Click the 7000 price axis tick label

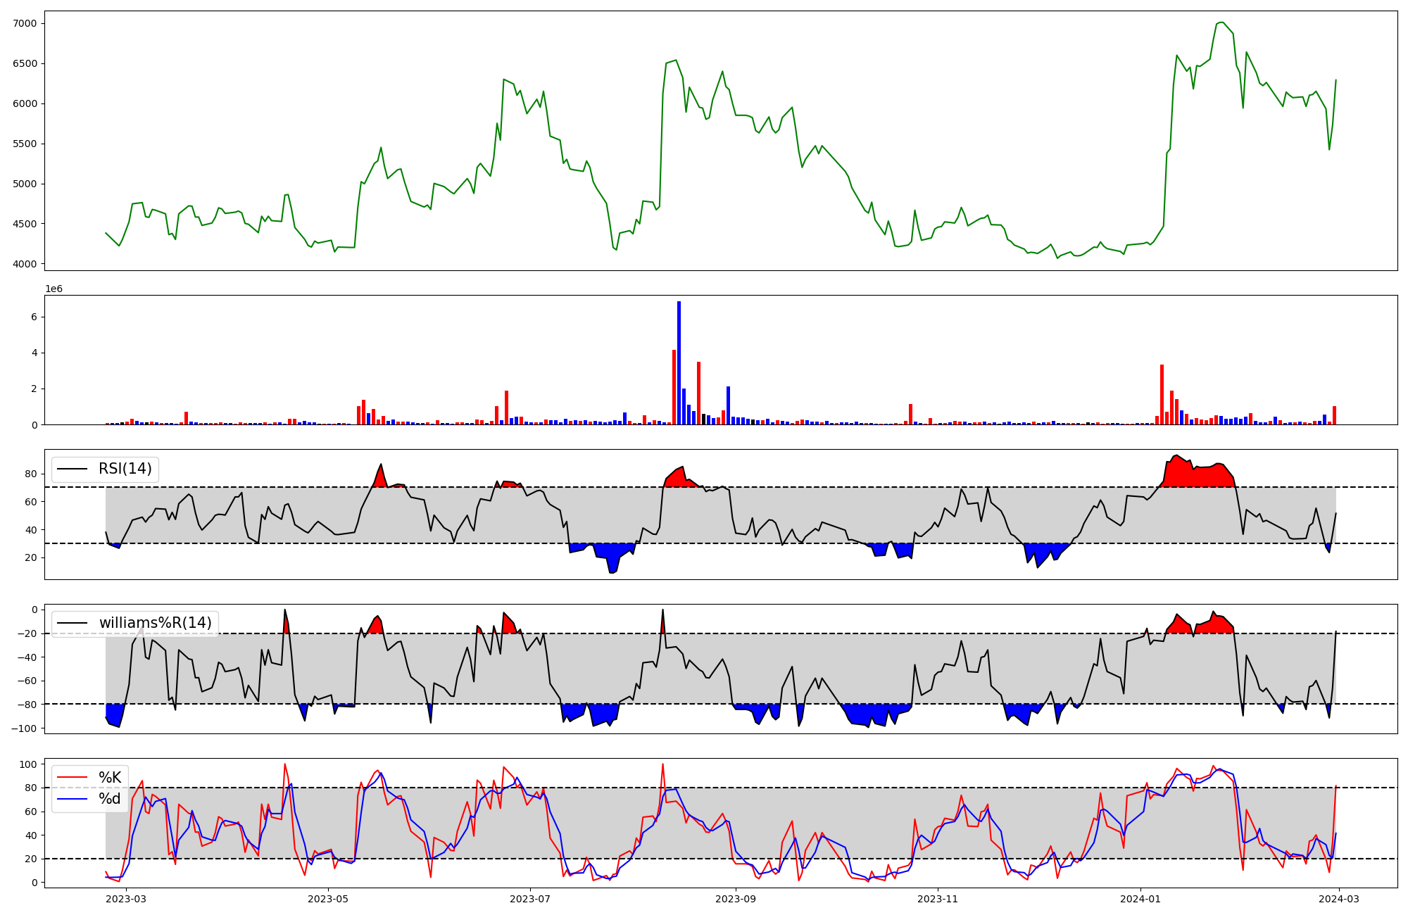[25, 23]
